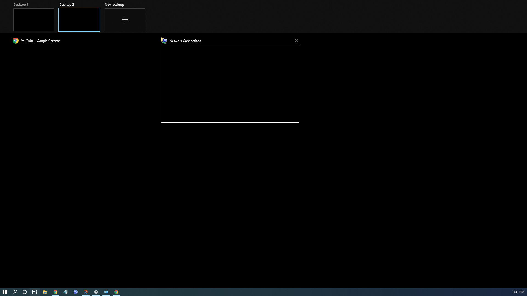Switch to Desktop 1
Image resolution: width=527 pixels, height=296 pixels.
[x=33, y=19]
